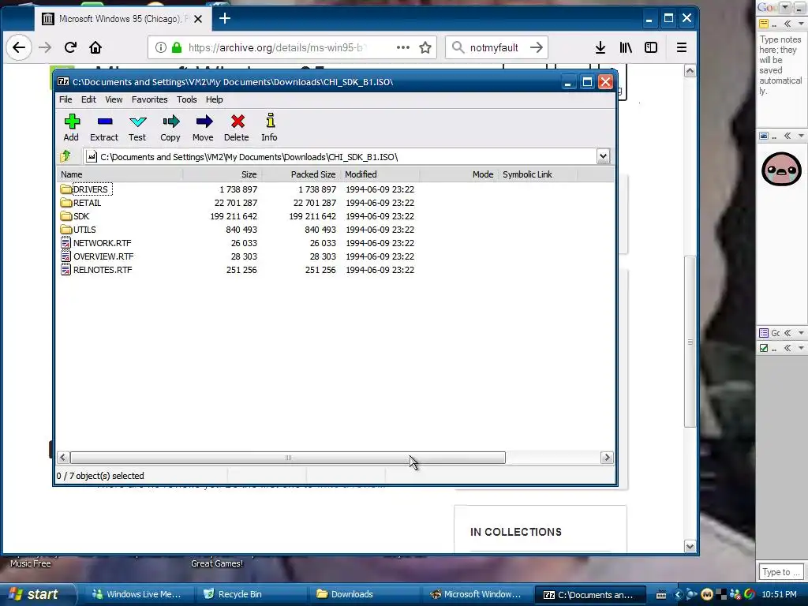Sort by the Symbolic Link column header
808x606 pixels.
[x=538, y=174]
